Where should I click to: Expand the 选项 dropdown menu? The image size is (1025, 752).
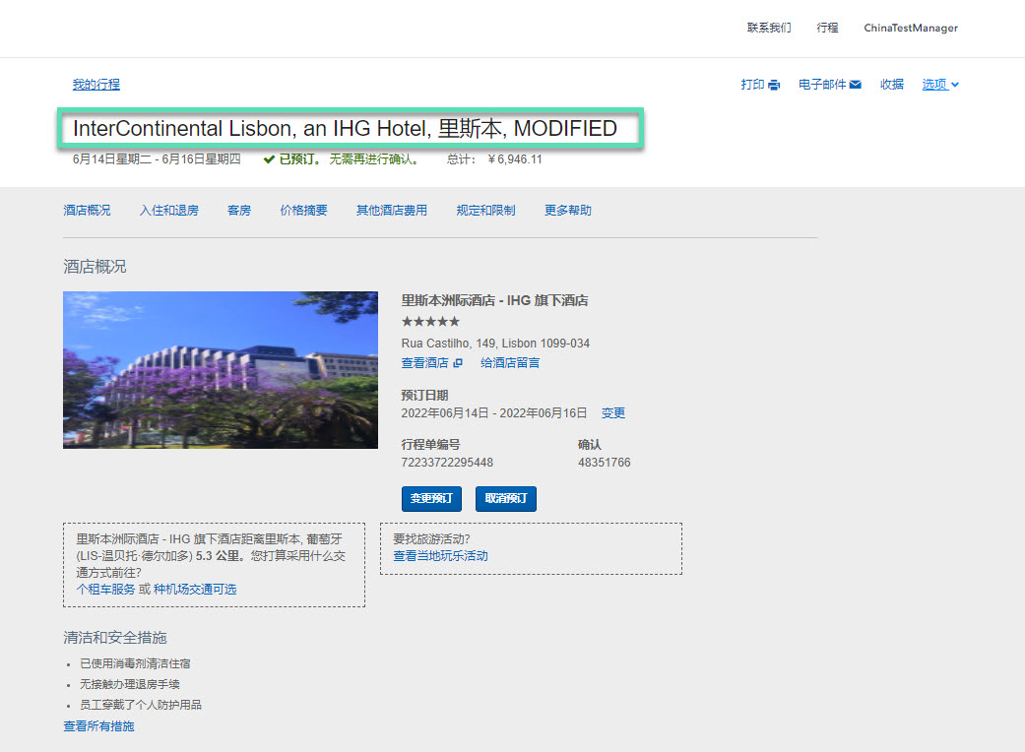[940, 85]
